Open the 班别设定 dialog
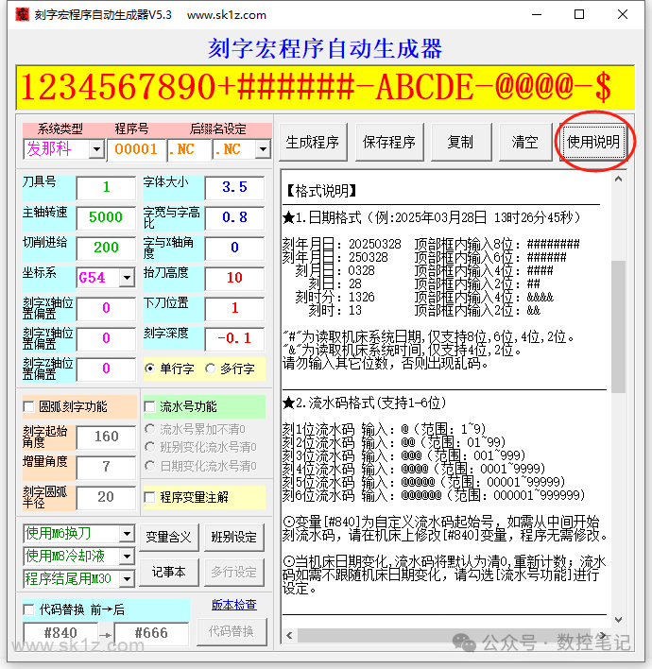 click(233, 537)
